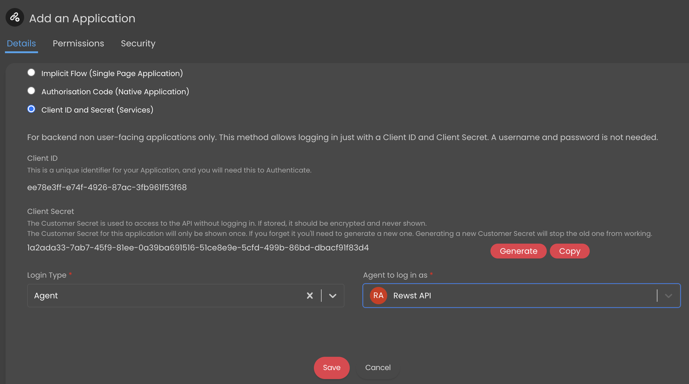Switch to the Permissions tab
This screenshot has height=384, width=689.
[x=78, y=43]
